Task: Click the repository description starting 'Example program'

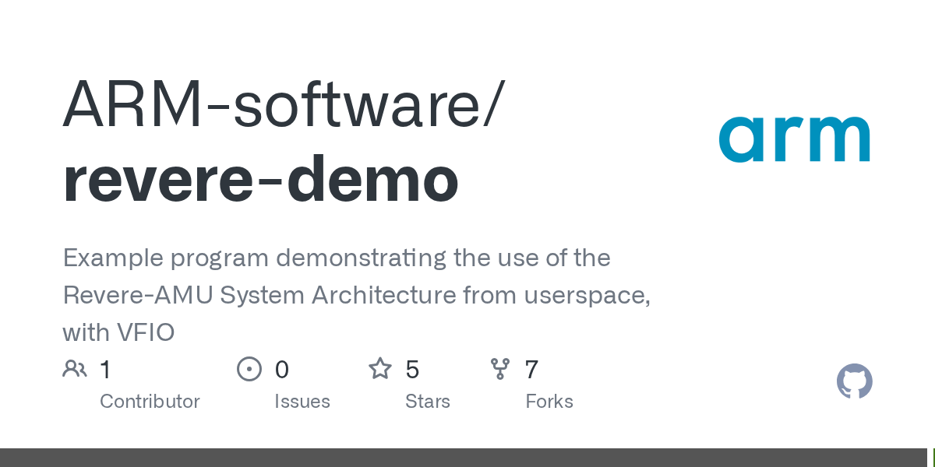Action: click(x=357, y=295)
